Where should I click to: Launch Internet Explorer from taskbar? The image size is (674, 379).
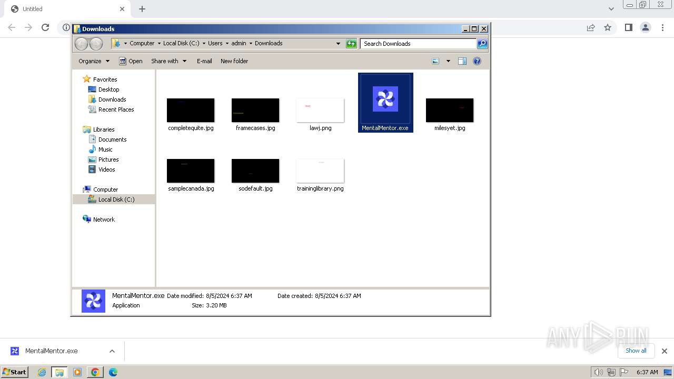(42, 372)
